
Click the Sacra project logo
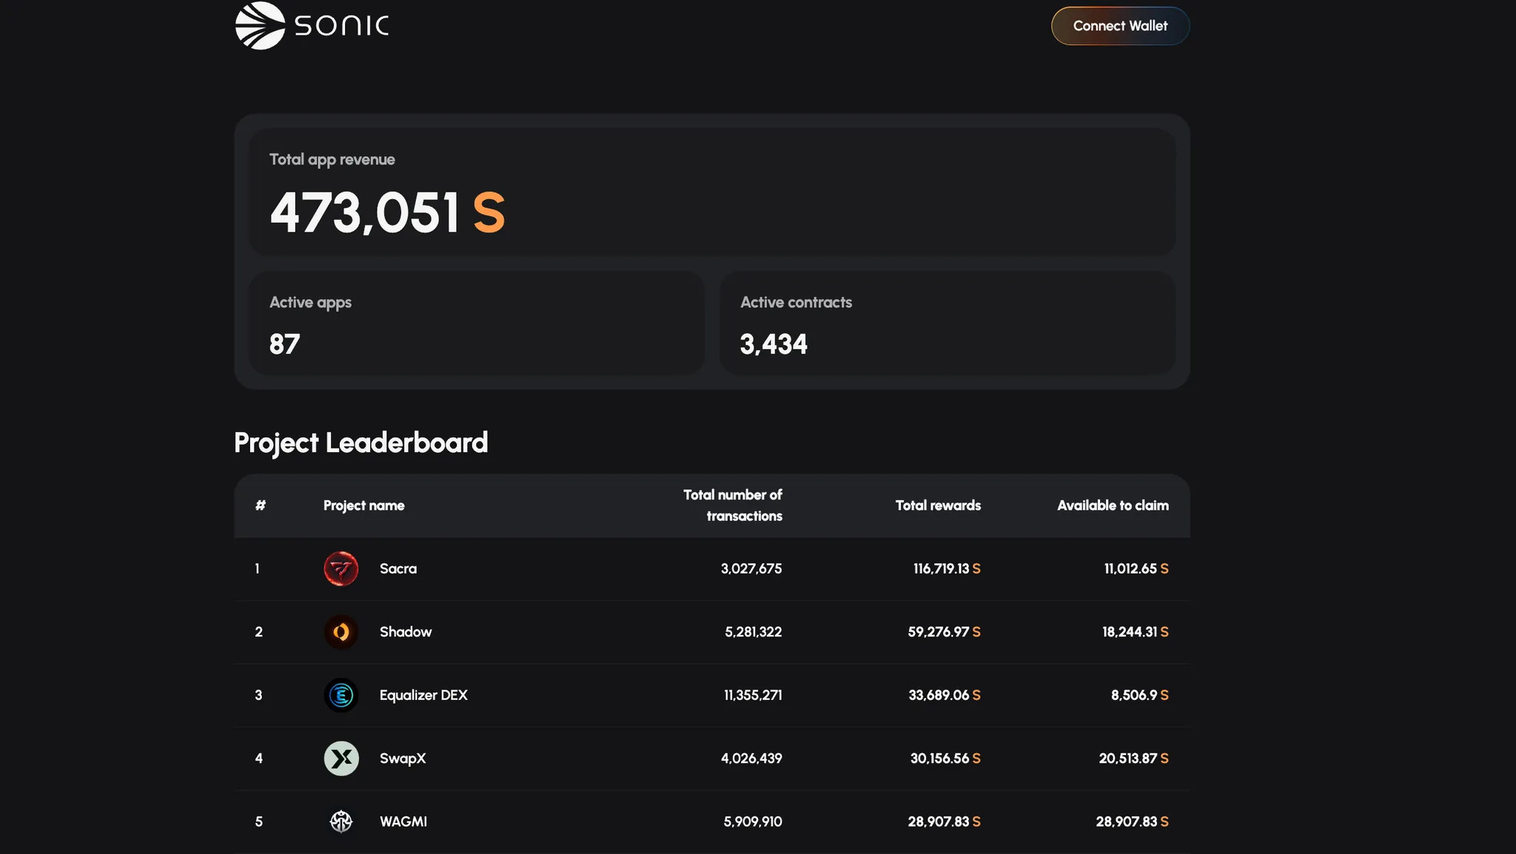pos(341,568)
